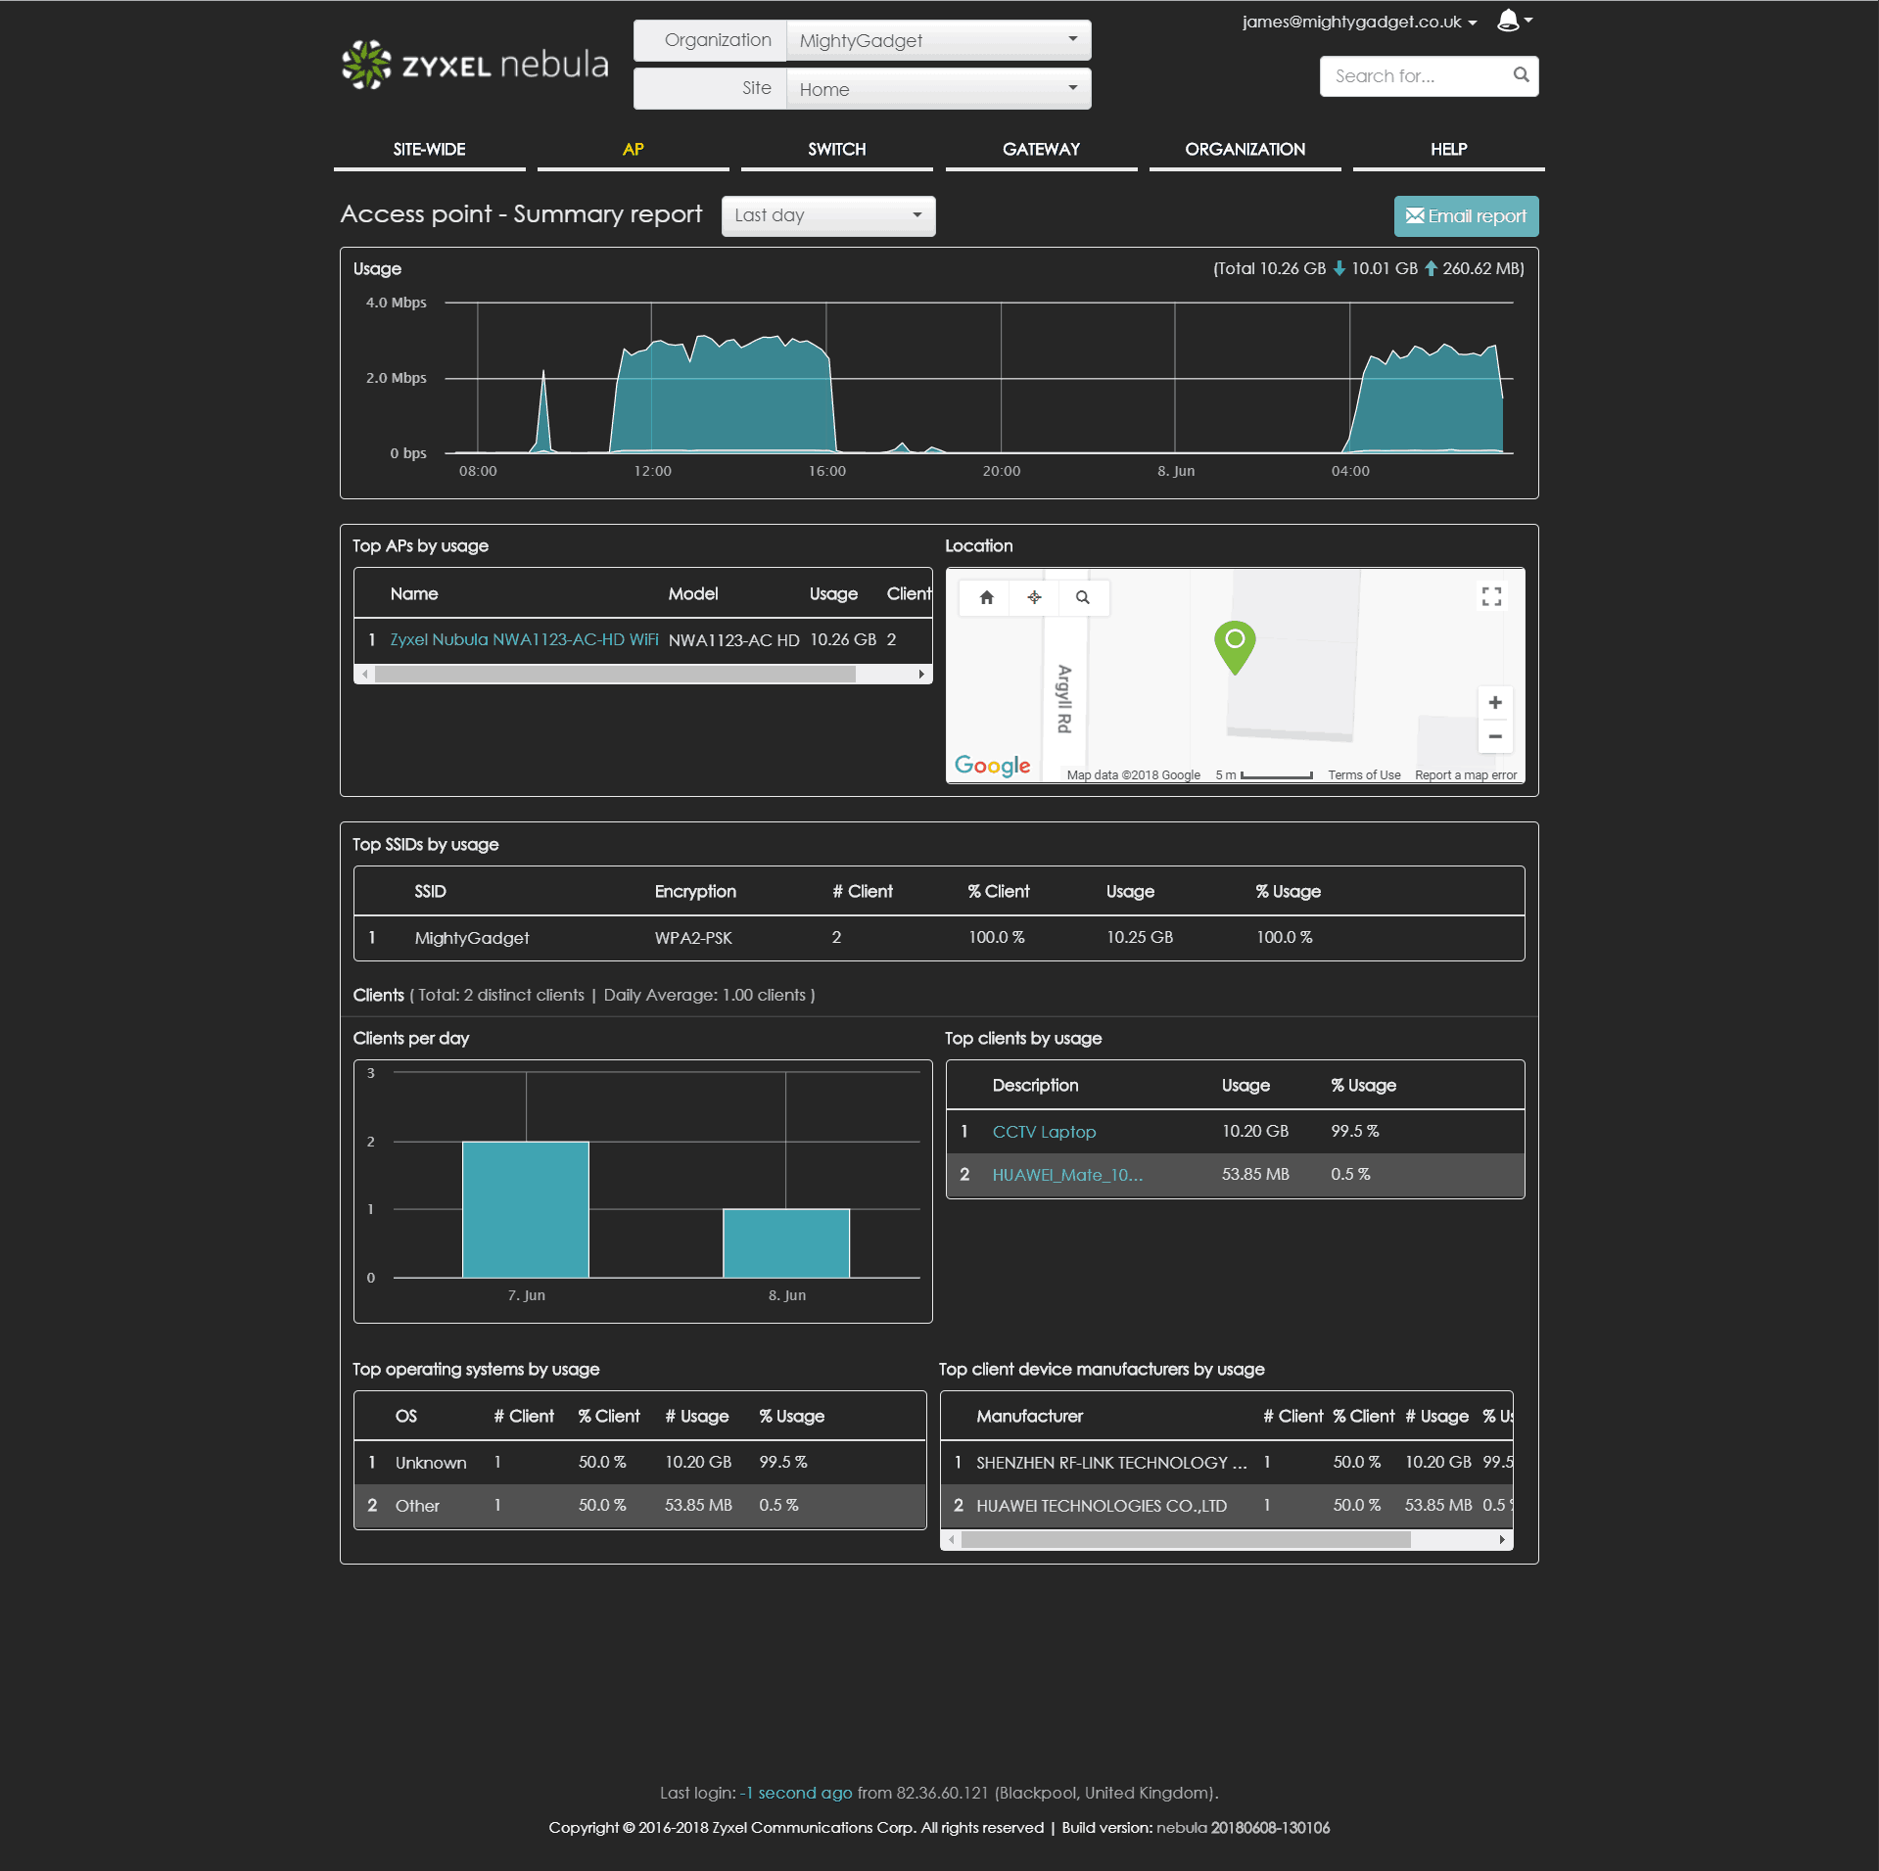Viewport: 1879px width, 1871px height.
Task: Click the map crosshair locate icon
Action: click(1034, 597)
